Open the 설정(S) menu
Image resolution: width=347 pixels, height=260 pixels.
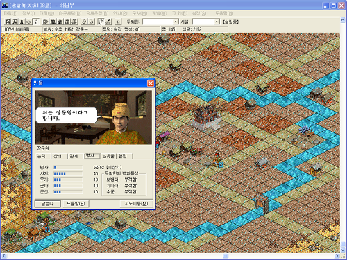[201, 13]
